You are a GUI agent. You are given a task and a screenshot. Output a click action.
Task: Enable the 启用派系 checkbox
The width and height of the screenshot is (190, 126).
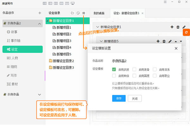coord(155,69)
